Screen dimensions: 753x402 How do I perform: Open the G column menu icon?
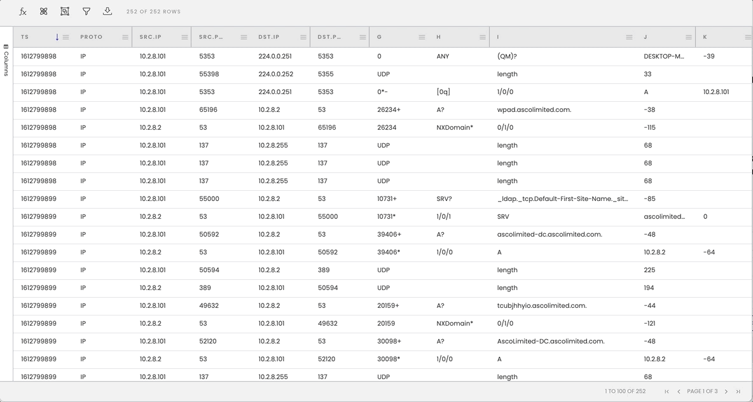[x=422, y=37]
